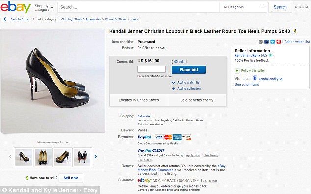
Task: Open the 40 bids link
Action: 179,62
